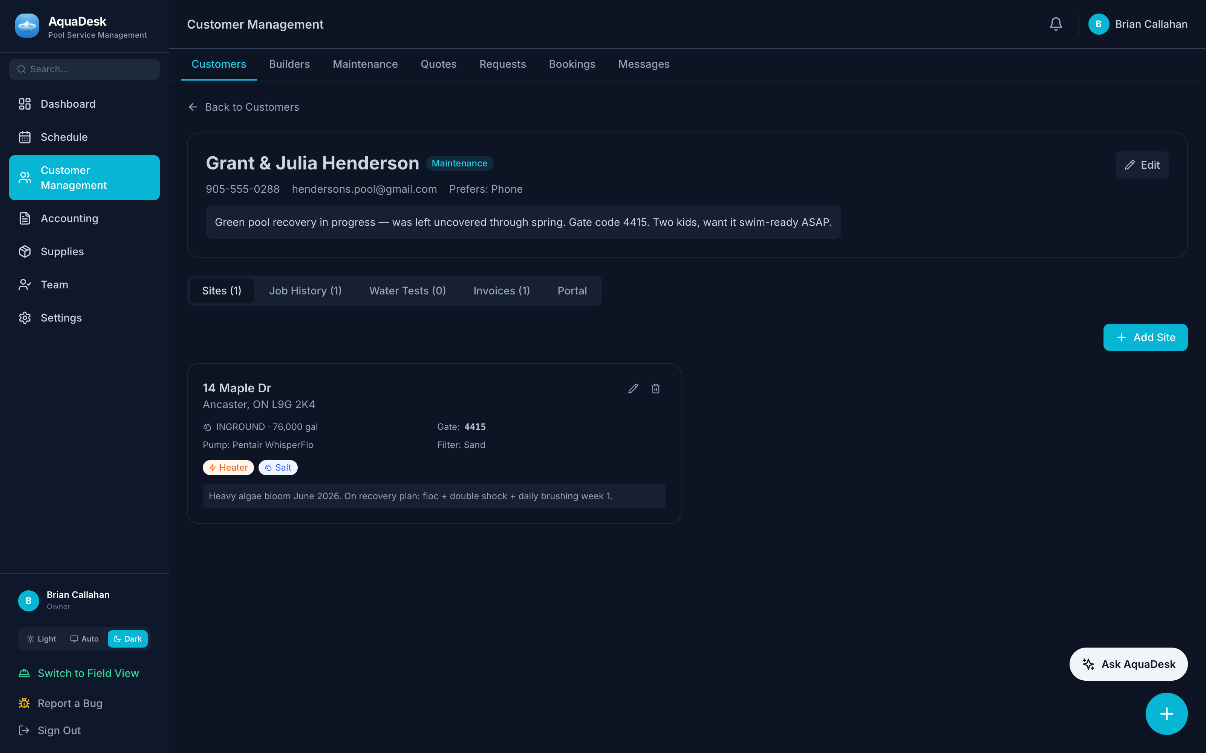Click the Green pool recovery customer note
This screenshot has width=1206, height=753.
pyautogui.click(x=523, y=222)
